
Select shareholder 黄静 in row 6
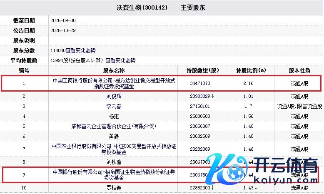pos(114,136)
